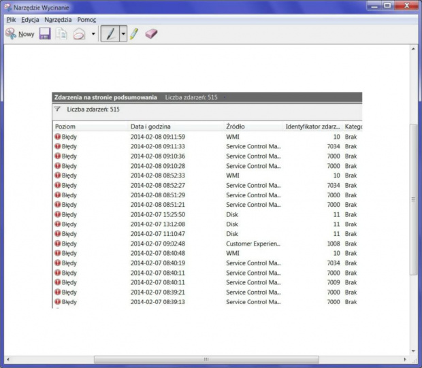Select the yellow Highlighter tool
The width and height of the screenshot is (422, 368).
(x=134, y=34)
